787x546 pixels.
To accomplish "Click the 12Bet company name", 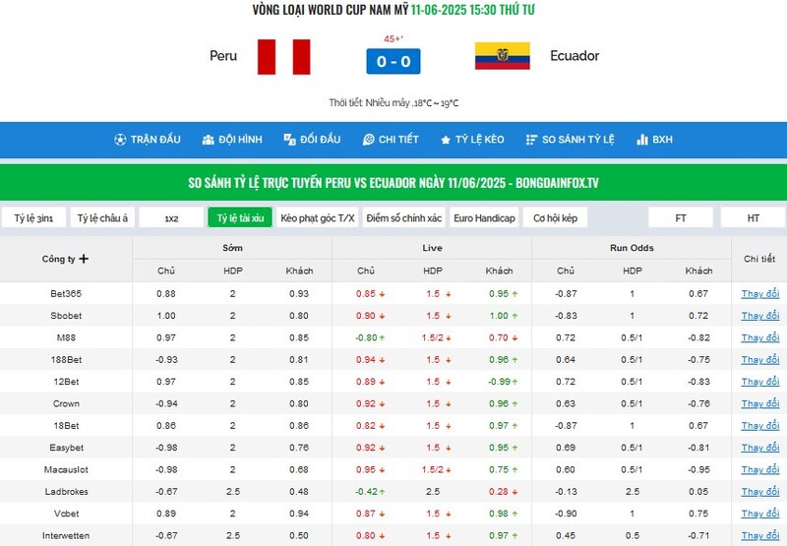I will [x=66, y=382].
